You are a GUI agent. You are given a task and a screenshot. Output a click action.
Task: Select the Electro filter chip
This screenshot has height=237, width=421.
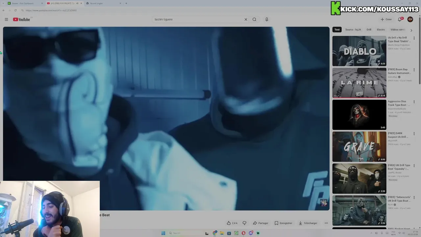(381, 30)
